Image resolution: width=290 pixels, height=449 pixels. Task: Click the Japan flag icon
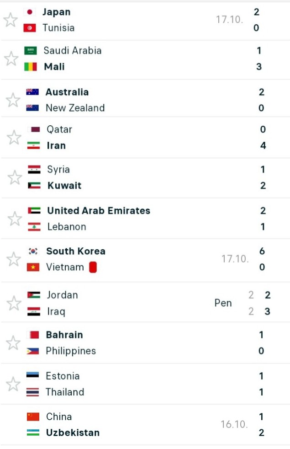pos(30,12)
